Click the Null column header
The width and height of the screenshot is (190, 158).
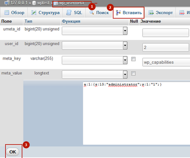click(x=134, y=22)
